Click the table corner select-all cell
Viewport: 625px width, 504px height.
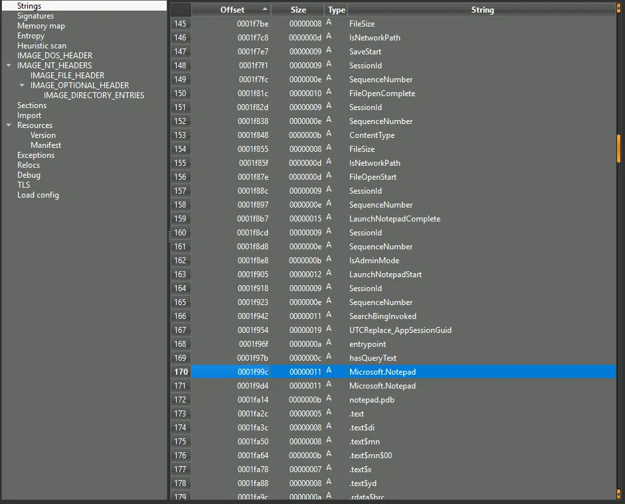point(181,10)
